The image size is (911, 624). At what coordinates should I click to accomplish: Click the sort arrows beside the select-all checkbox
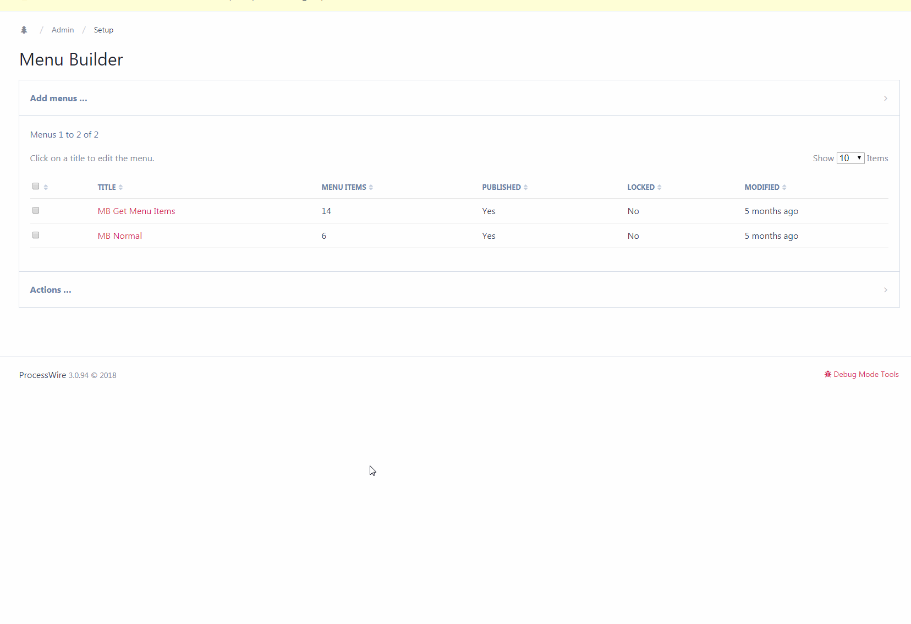[46, 187]
